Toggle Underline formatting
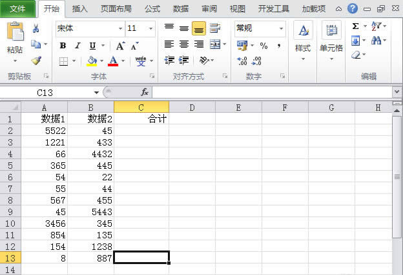 (x=92, y=46)
